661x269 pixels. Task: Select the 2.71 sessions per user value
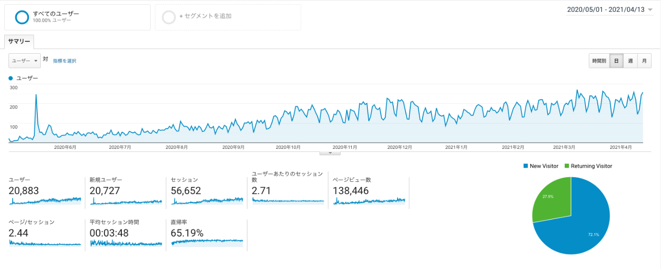tap(262, 191)
